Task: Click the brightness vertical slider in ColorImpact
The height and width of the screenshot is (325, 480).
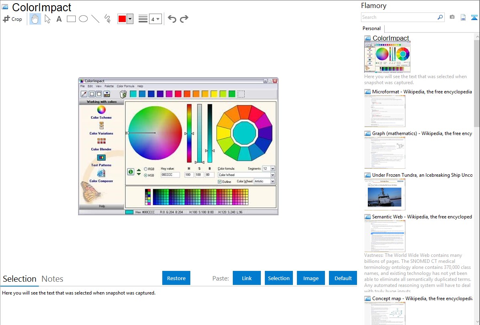Action: pyautogui.click(x=210, y=133)
